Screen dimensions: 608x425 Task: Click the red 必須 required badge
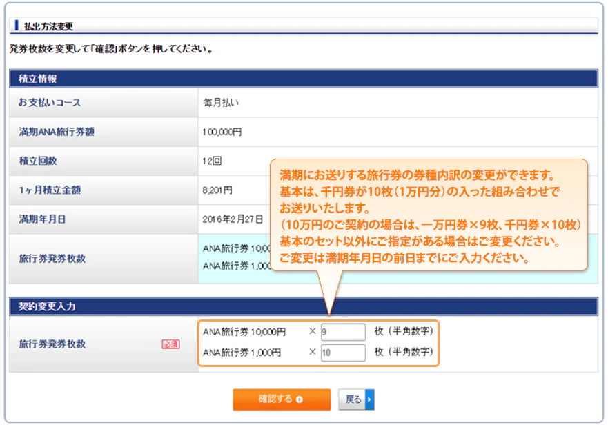(170, 344)
